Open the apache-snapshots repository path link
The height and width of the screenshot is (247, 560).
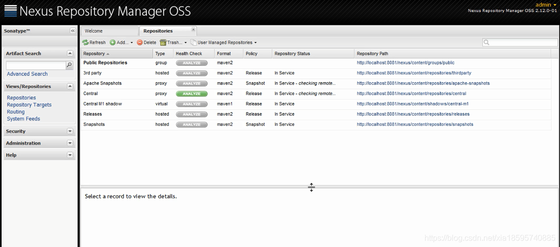pos(423,83)
